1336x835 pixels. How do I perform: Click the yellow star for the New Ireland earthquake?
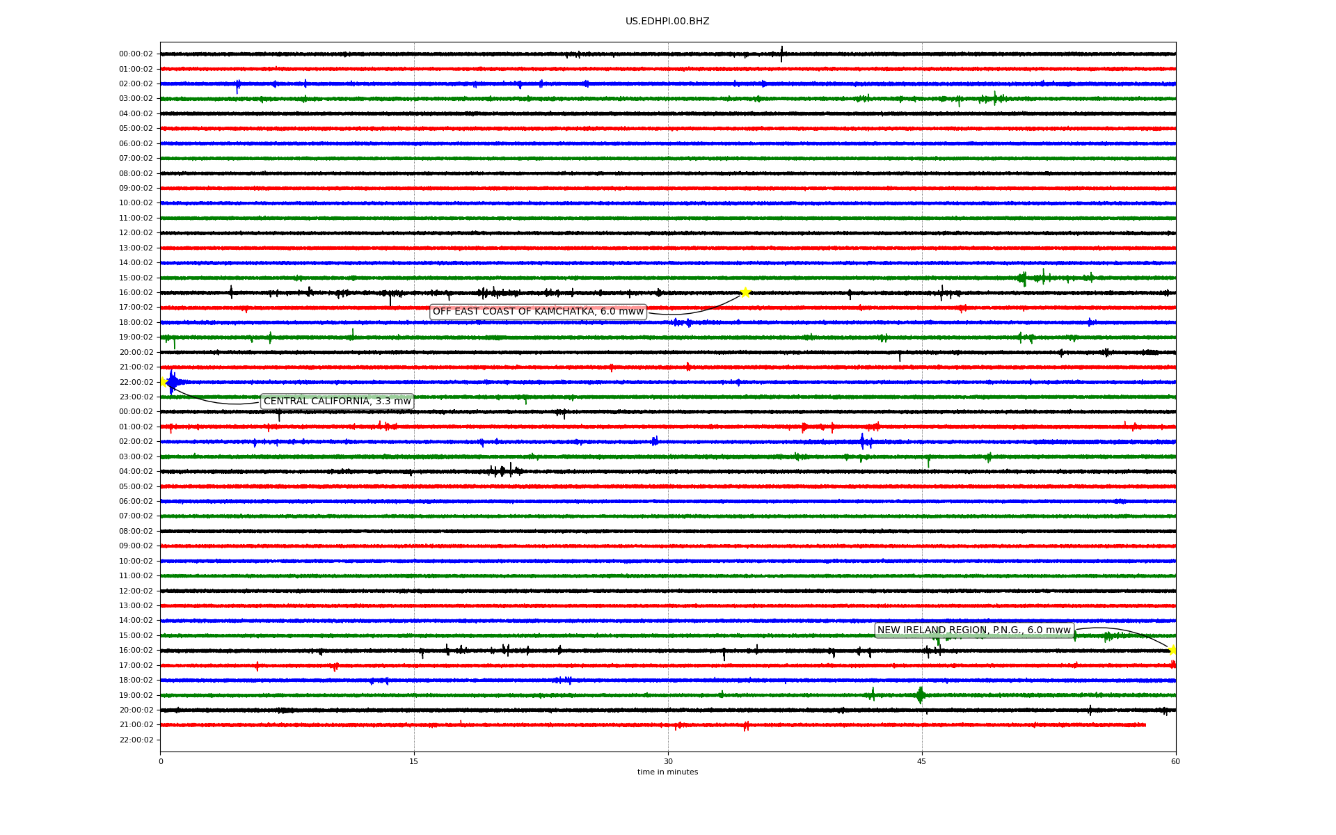[1172, 650]
